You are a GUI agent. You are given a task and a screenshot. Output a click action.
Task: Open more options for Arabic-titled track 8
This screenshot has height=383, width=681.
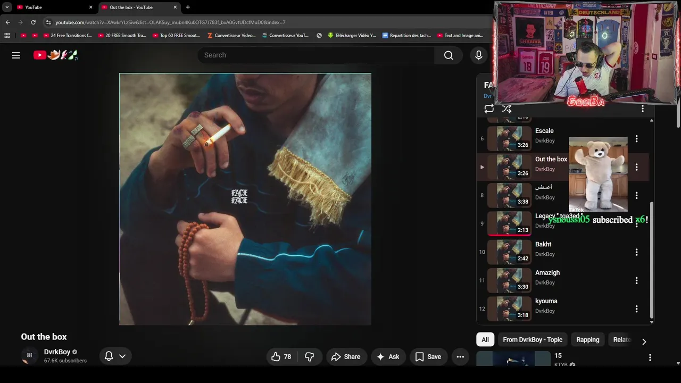click(x=636, y=195)
